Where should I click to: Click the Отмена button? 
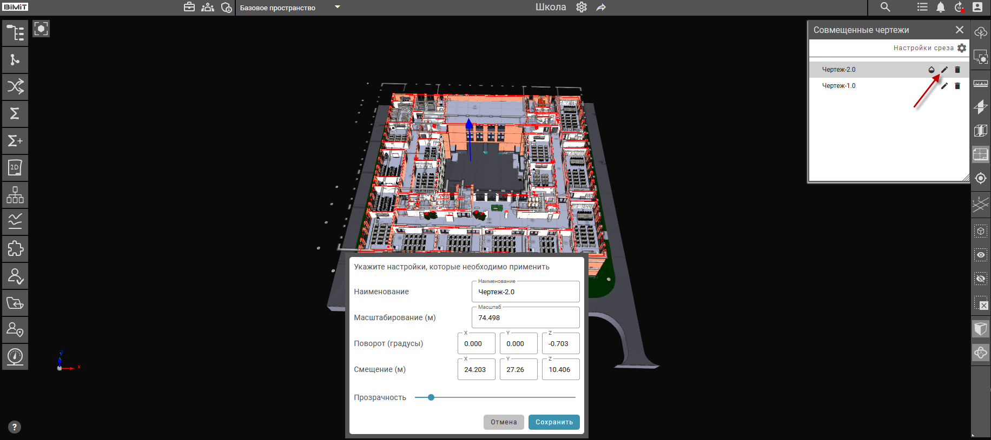pyautogui.click(x=504, y=422)
